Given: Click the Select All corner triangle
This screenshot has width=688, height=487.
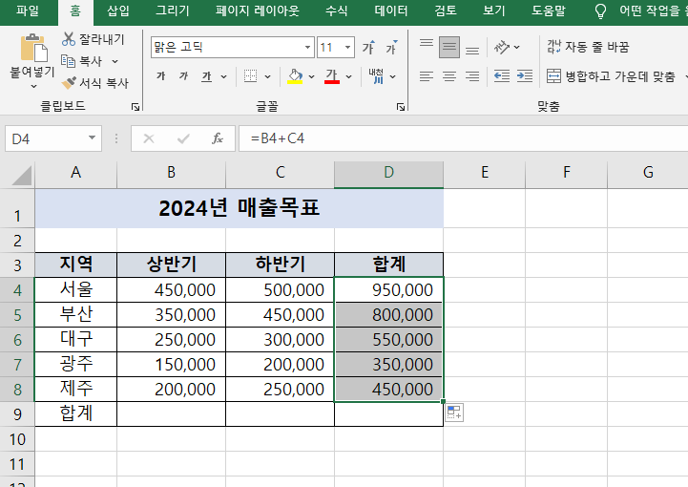Looking at the screenshot, I should pyautogui.click(x=22, y=176).
